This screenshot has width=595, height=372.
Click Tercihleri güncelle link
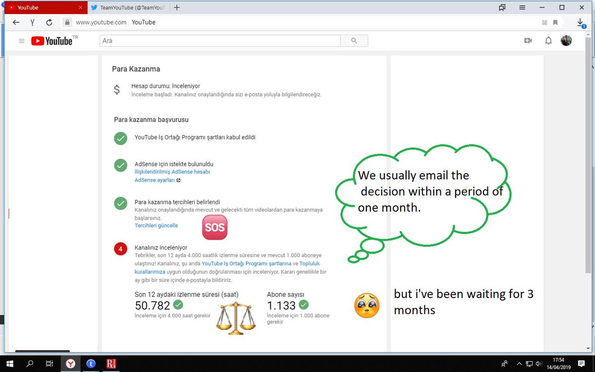coord(156,225)
